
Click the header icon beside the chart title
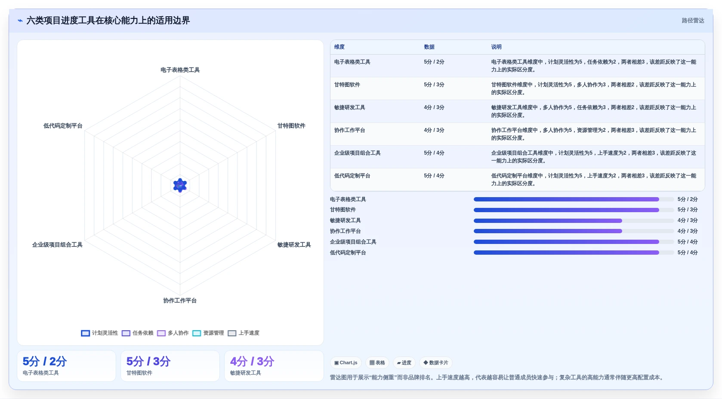pos(20,21)
